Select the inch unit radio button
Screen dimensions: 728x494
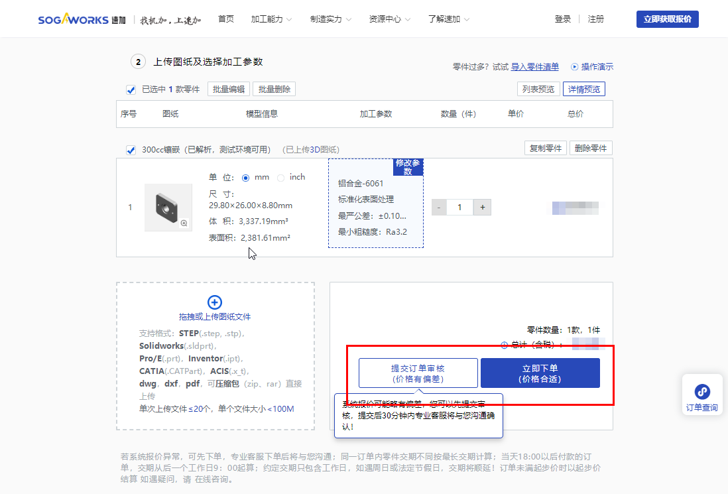280,178
